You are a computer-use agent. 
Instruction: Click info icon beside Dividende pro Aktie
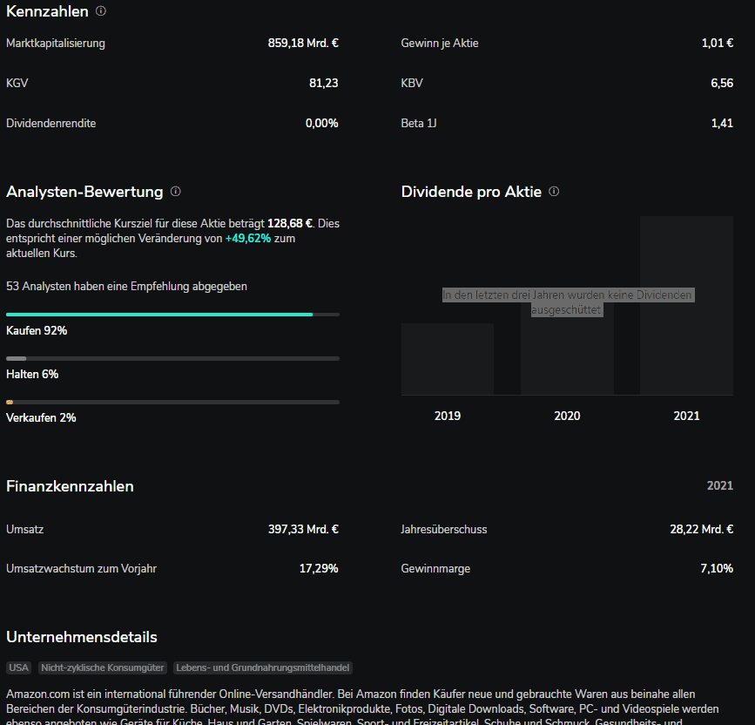[554, 192]
